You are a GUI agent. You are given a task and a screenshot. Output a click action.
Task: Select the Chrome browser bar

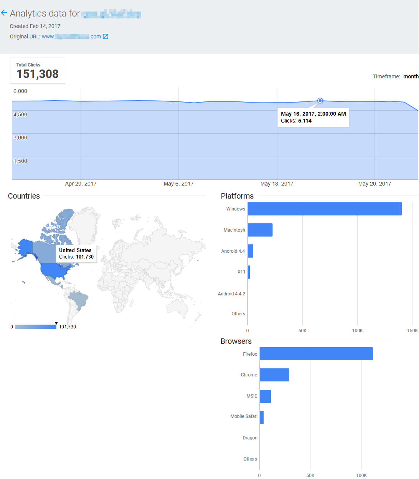pyautogui.click(x=274, y=375)
